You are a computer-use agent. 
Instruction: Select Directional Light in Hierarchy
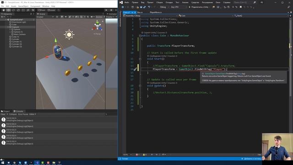19,22
